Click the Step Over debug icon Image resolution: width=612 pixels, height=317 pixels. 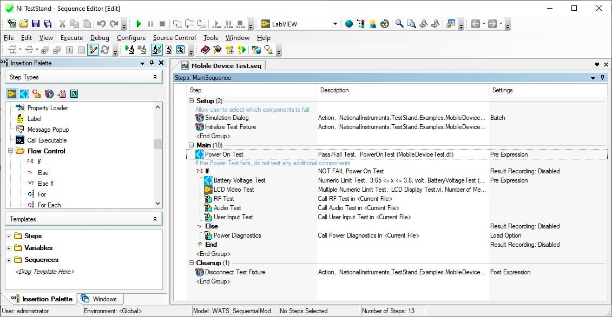tap(189, 24)
